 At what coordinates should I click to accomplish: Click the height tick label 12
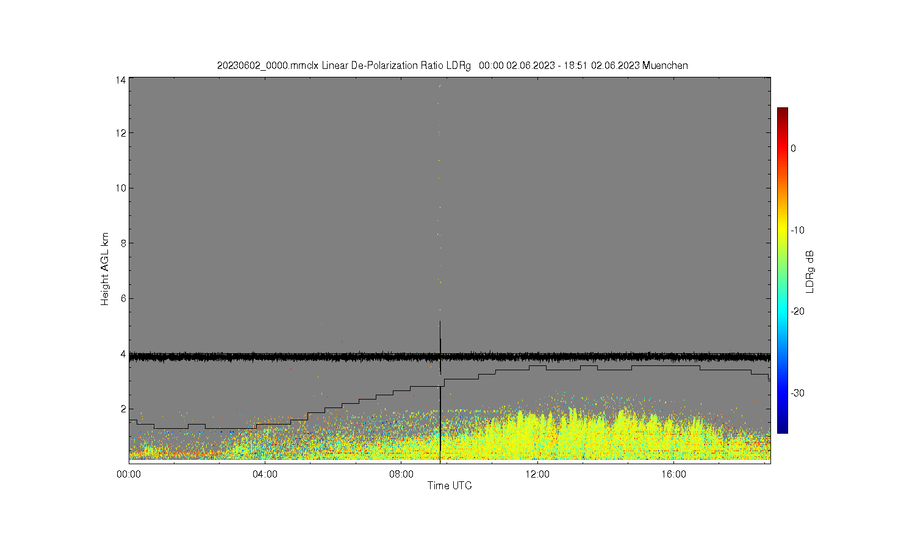point(121,133)
